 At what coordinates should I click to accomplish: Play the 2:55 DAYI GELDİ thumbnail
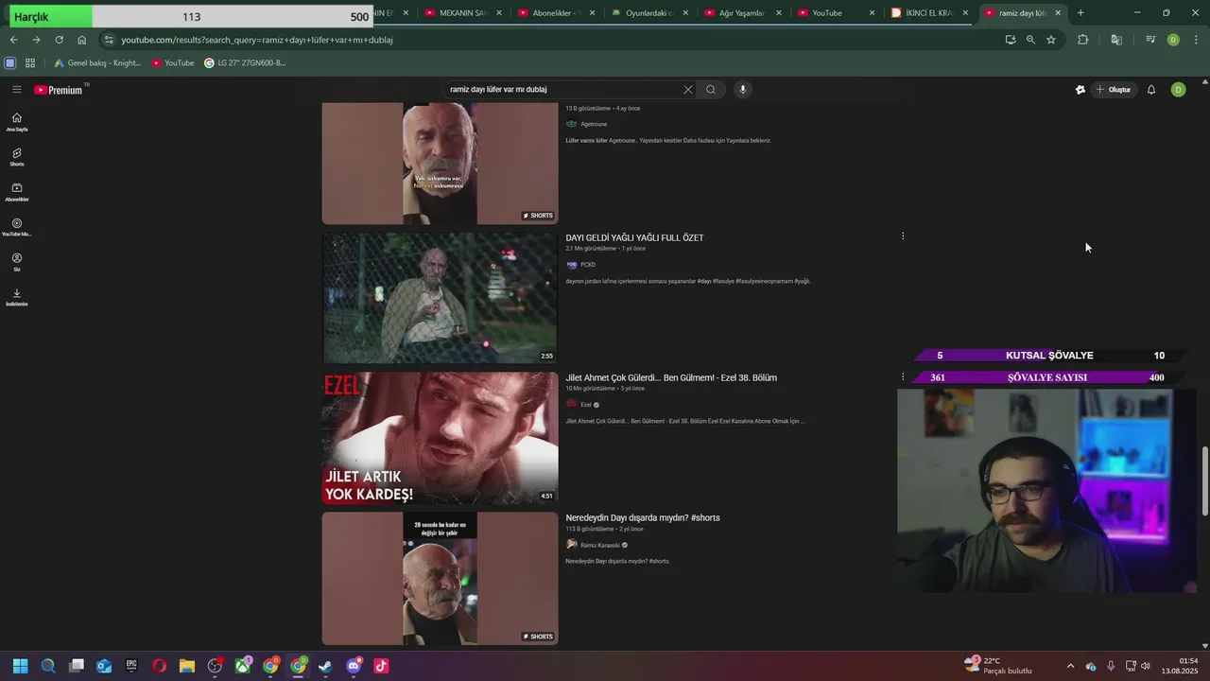pos(440,298)
